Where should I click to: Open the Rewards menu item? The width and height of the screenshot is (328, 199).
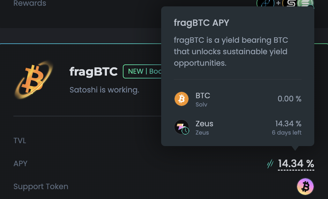point(30,4)
